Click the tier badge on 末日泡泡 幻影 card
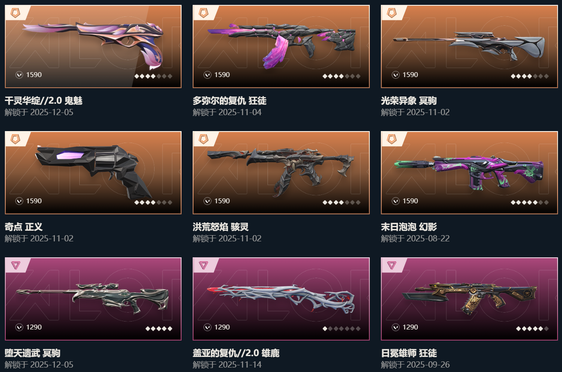Image resolution: width=562 pixels, height=372 pixels. (392, 139)
